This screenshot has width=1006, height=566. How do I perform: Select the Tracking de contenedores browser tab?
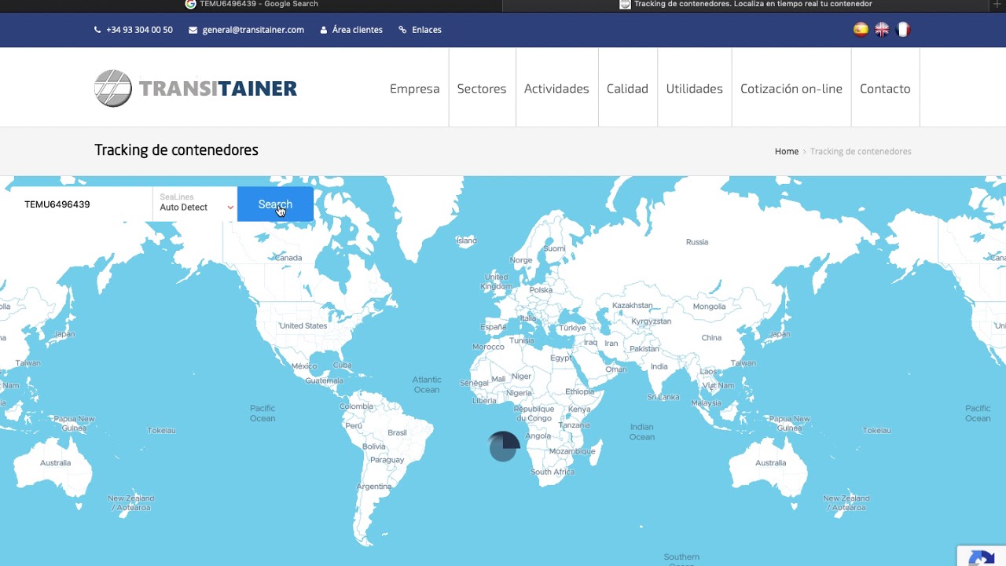point(747,4)
